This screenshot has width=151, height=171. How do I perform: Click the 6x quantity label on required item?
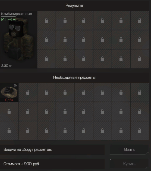tap(15, 86)
